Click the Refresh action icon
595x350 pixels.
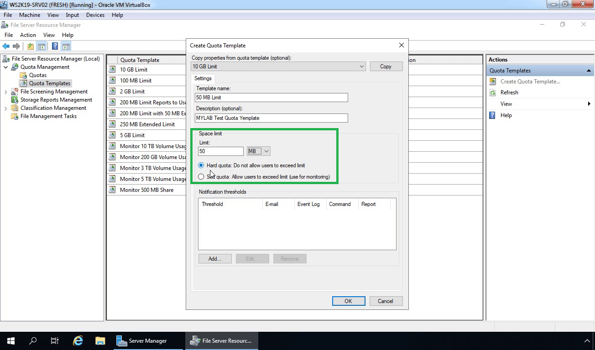pos(493,93)
